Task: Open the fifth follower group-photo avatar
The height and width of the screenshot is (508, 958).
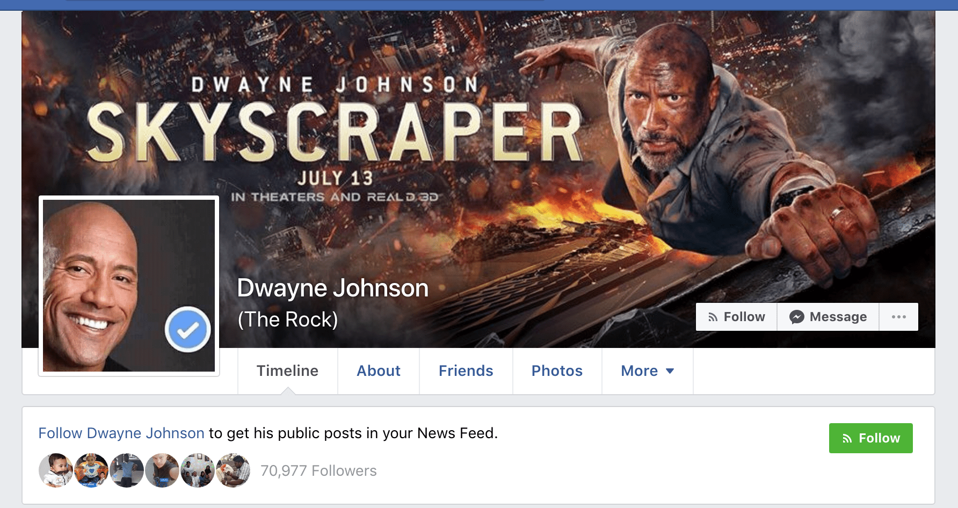Action: tap(198, 470)
